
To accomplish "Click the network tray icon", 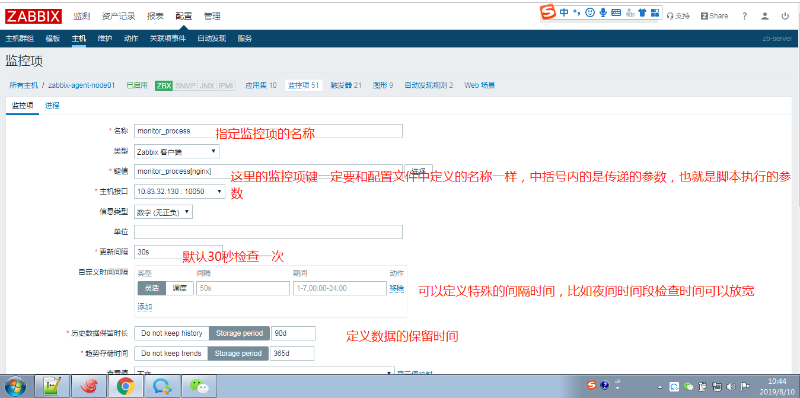I will click(x=716, y=387).
